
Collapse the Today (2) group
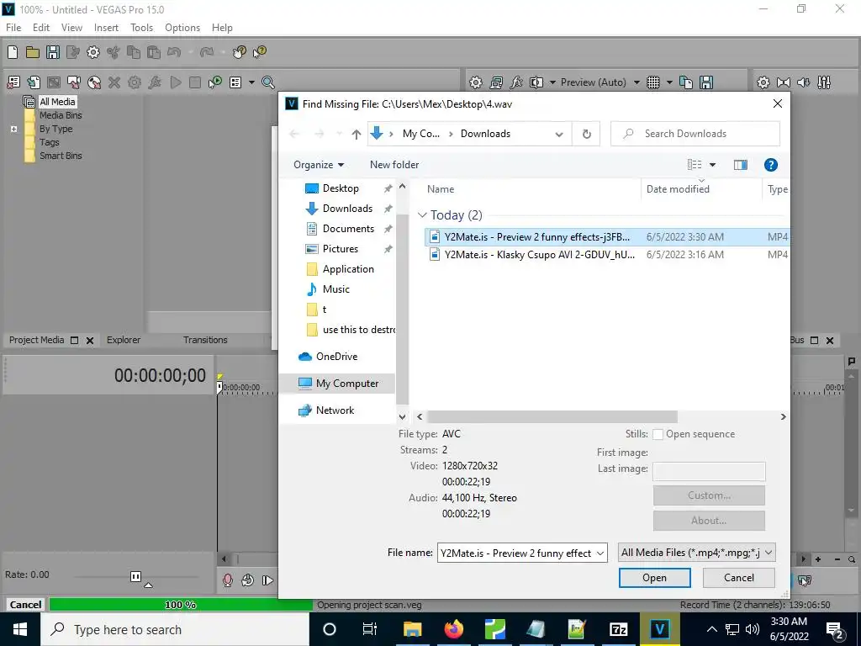[x=422, y=215]
